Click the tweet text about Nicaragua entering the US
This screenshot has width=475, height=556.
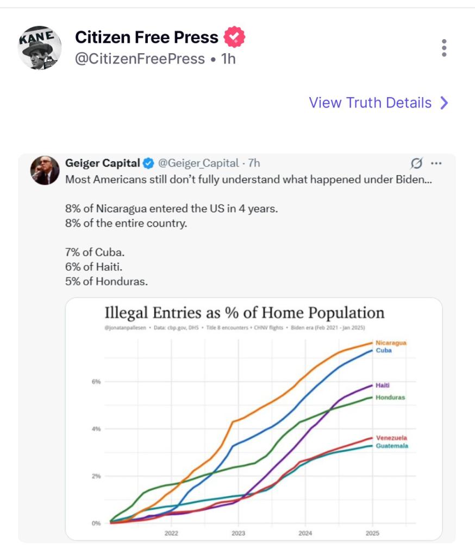pyautogui.click(x=171, y=208)
